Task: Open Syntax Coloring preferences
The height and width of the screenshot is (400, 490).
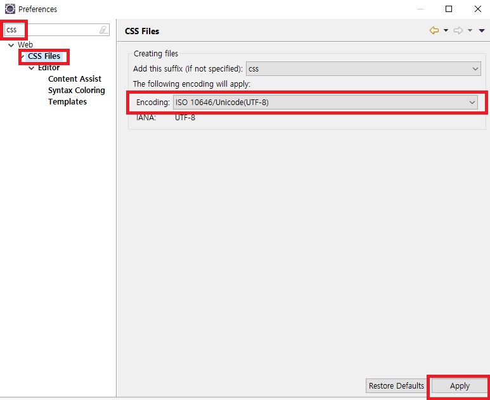Action: 77,91
